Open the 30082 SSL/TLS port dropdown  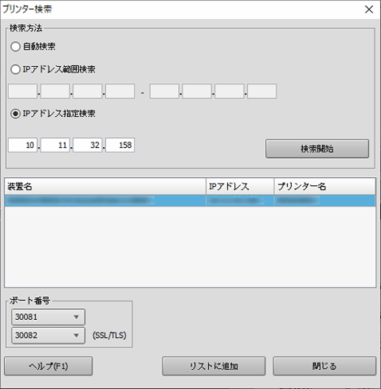(48, 335)
